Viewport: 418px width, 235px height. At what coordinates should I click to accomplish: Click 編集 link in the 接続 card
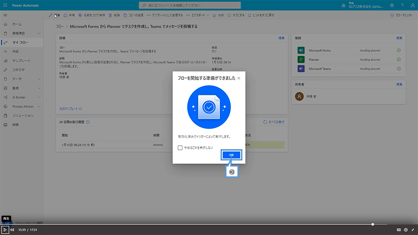pyautogui.click(x=399, y=38)
